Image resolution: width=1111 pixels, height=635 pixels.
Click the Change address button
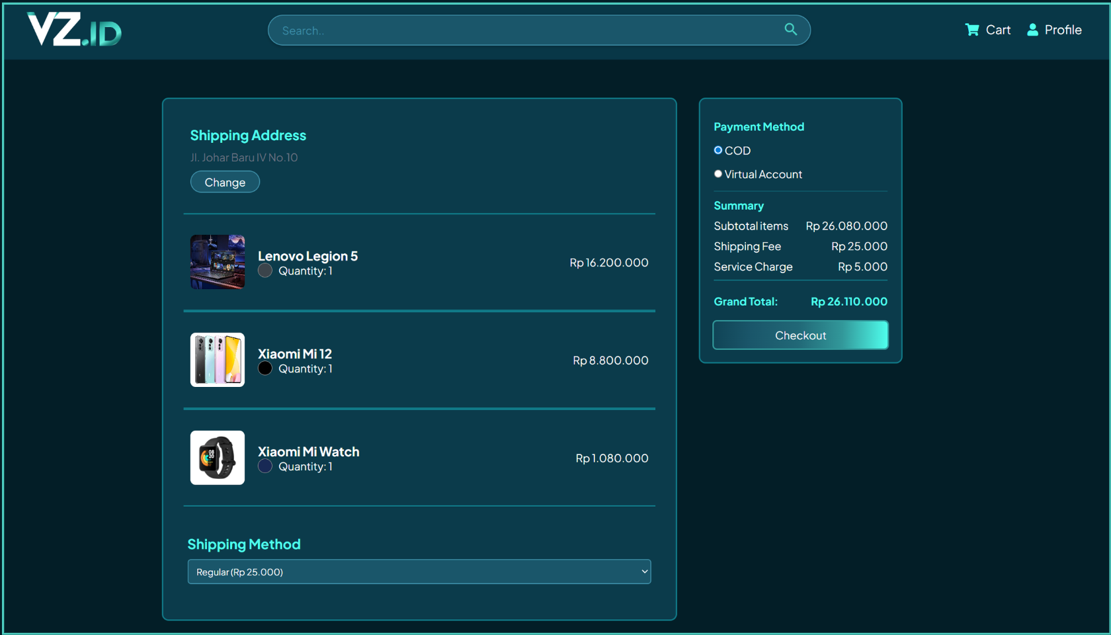[x=225, y=182]
